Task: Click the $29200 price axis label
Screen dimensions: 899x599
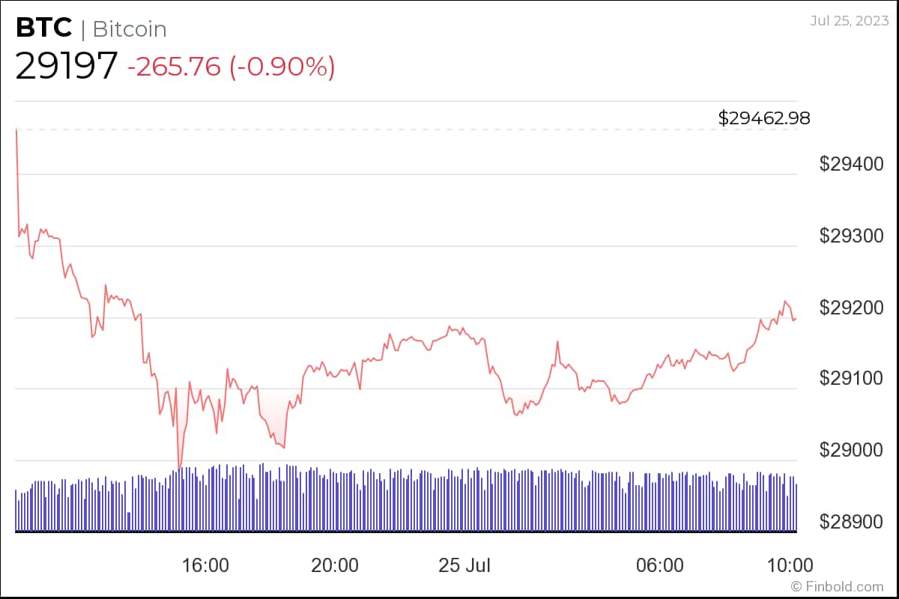Action: [853, 308]
